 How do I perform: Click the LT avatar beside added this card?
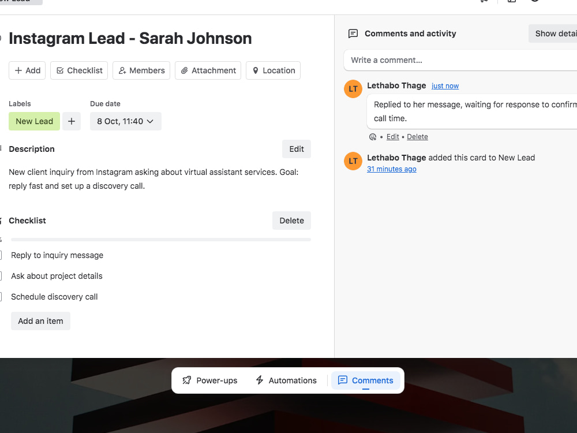[x=353, y=161]
